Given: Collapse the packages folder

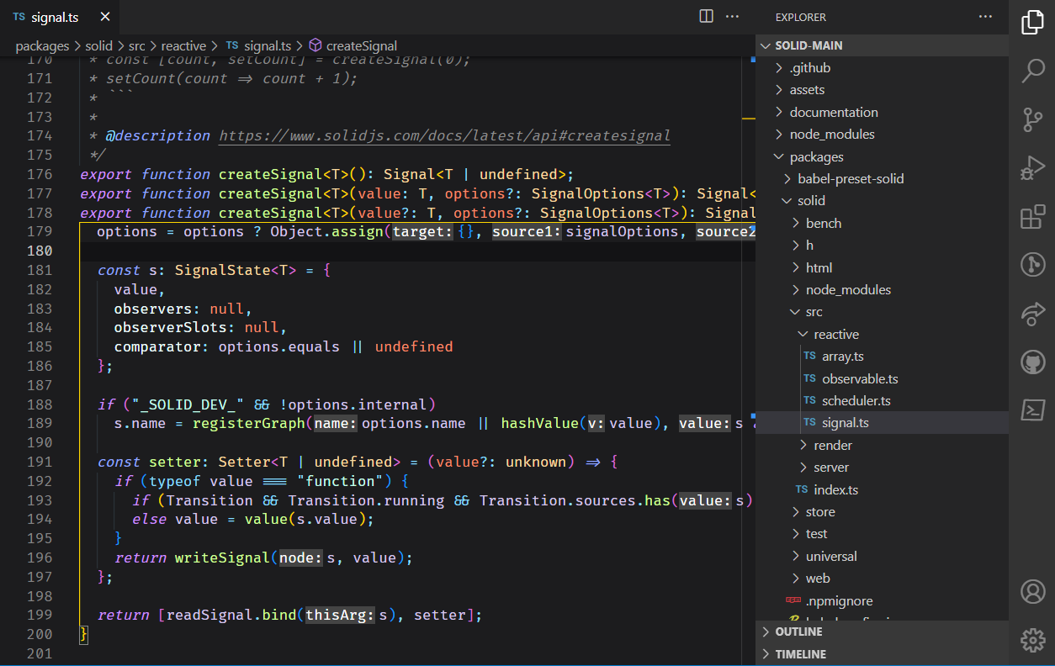Looking at the screenshot, I should click(x=882, y=156).
